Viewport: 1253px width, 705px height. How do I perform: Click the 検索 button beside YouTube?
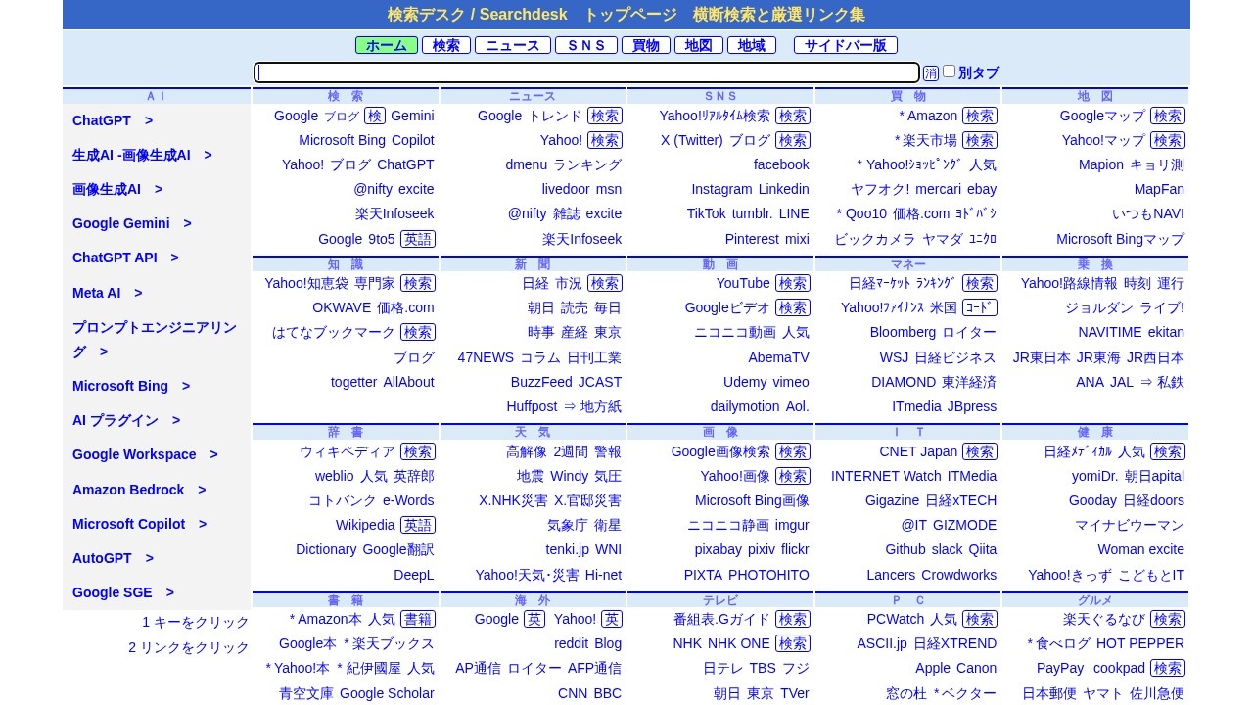click(793, 283)
